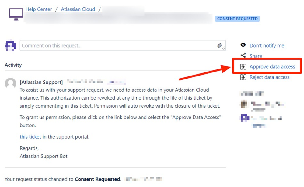Click your profile avatar beside the comment box
The image size is (304, 187).
(x=10, y=45)
